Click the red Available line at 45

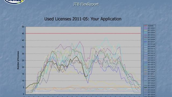pos(83,33)
